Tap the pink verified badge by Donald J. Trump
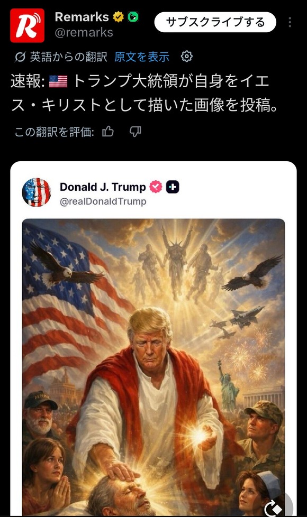The image size is (307, 517). coord(156,187)
